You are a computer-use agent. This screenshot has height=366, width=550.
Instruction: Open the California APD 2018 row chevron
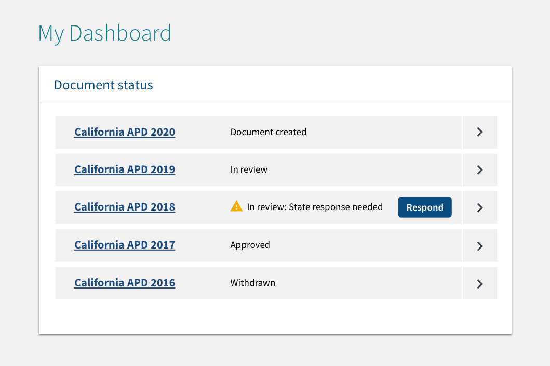[x=479, y=207]
